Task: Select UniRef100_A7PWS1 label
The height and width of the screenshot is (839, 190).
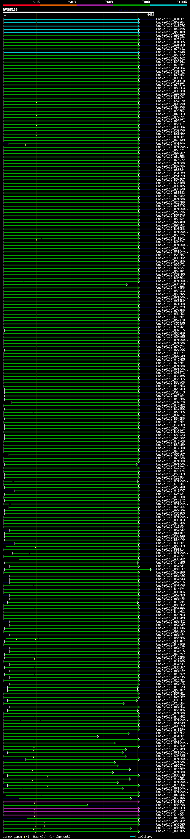Action: coord(170,49)
